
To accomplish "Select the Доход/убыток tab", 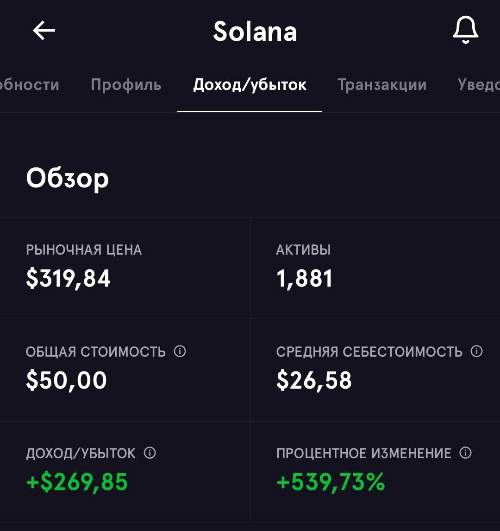I will (x=250, y=85).
